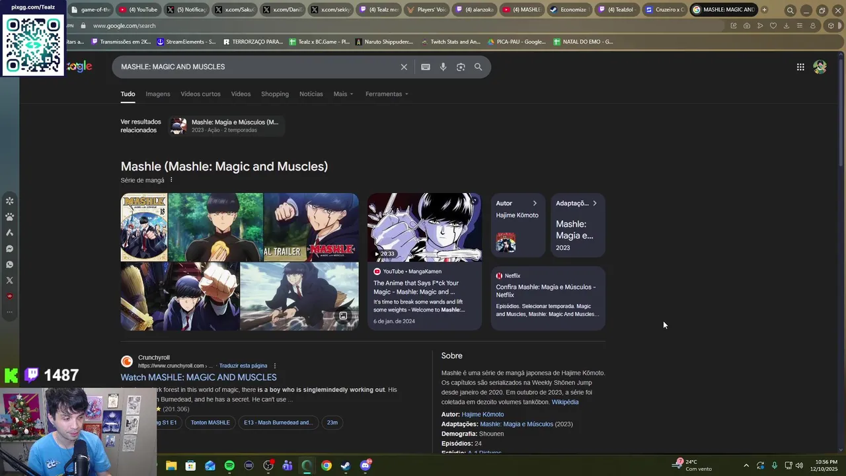The height and width of the screenshot is (476, 846).
Task: Open the Crunchyroll result three-dot menu
Action: click(275, 366)
